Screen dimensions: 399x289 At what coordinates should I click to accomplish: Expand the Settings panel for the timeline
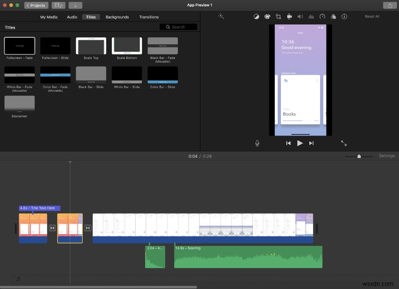pos(387,155)
